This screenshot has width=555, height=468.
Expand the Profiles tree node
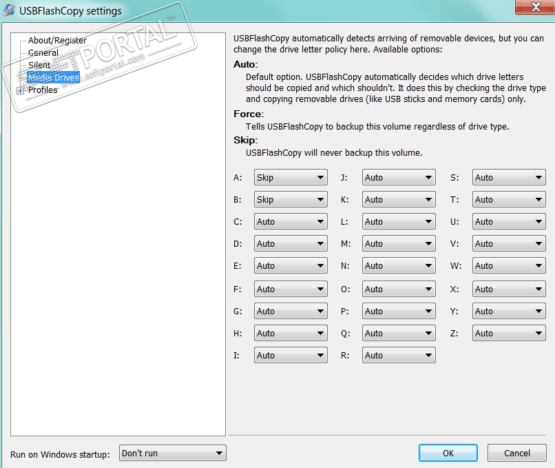coord(20,91)
